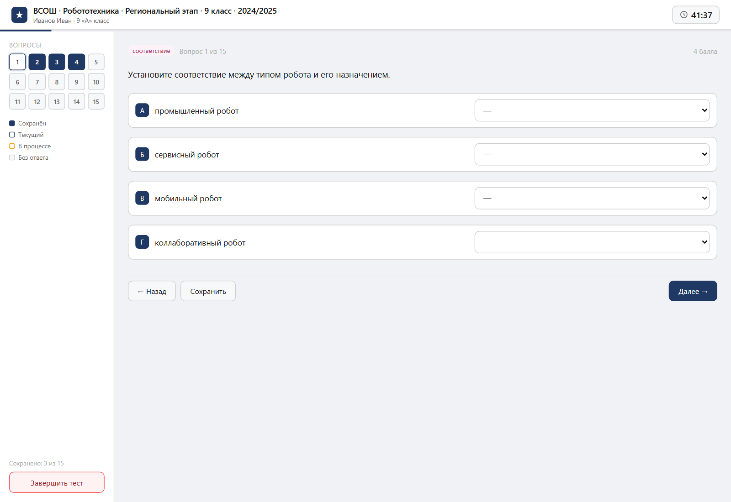Select letter badge В for мобильный робот
The height and width of the screenshot is (502, 731).
142,198
